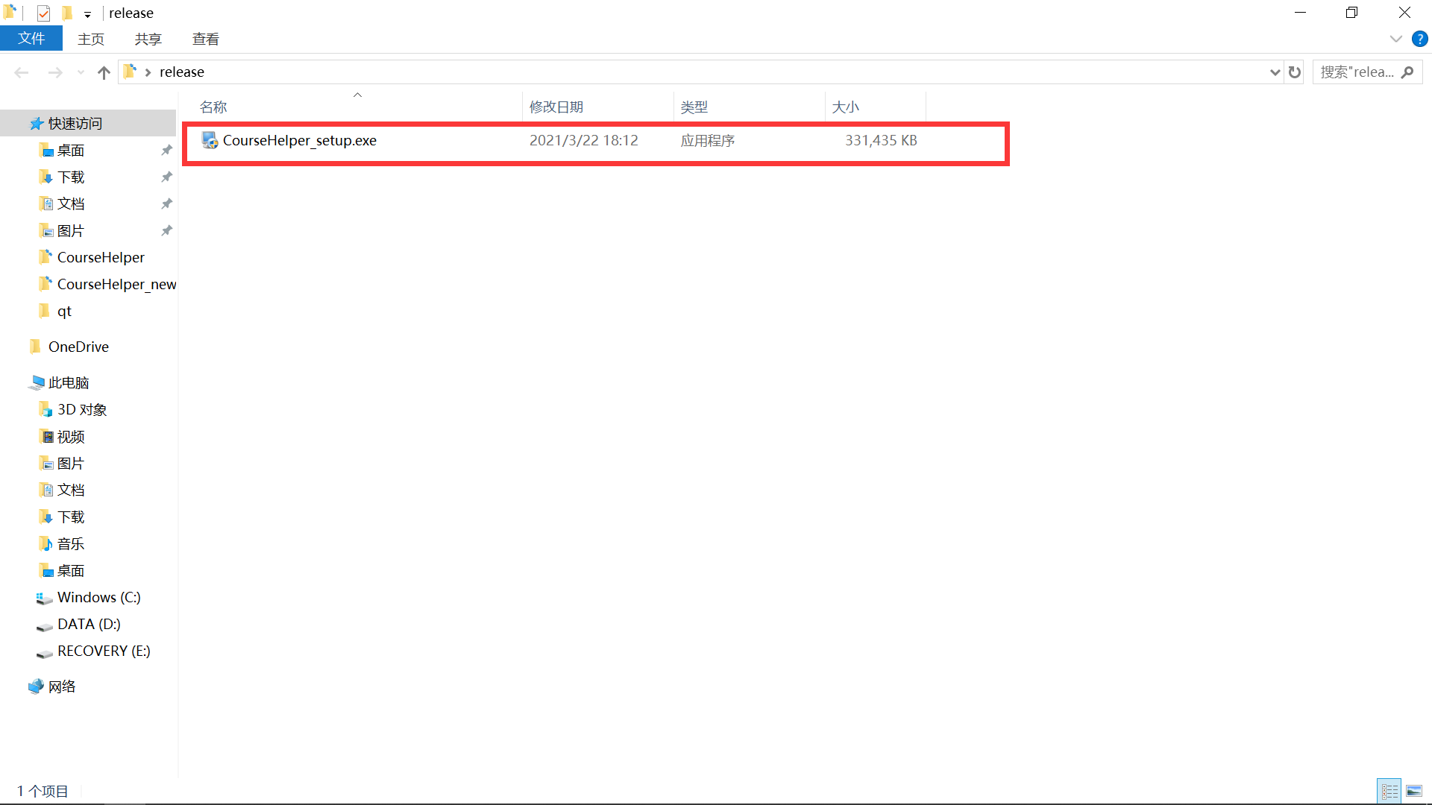Viewport: 1432px width, 805px height.
Task: Unpin 下载 from quick access
Action: (x=166, y=177)
